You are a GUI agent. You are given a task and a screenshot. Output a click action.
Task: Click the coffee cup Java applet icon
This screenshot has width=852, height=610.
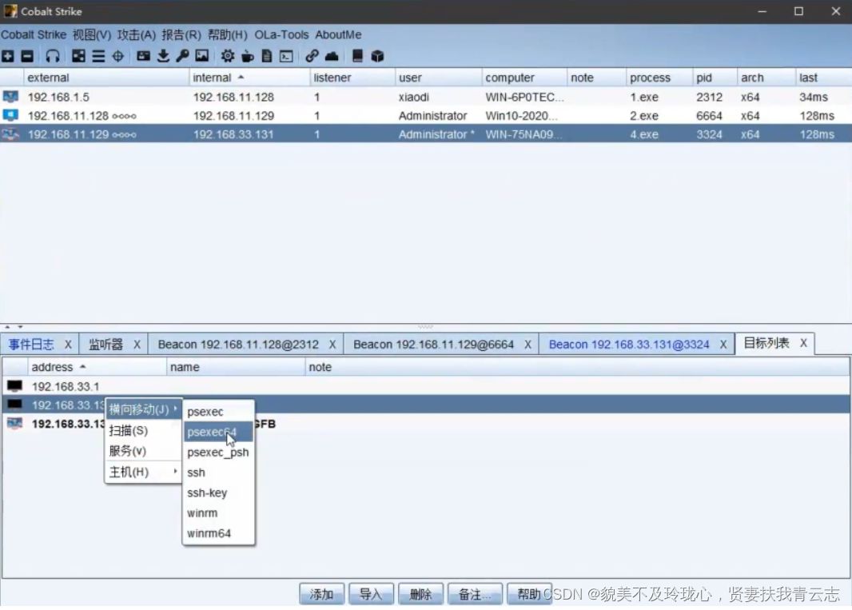pos(247,56)
